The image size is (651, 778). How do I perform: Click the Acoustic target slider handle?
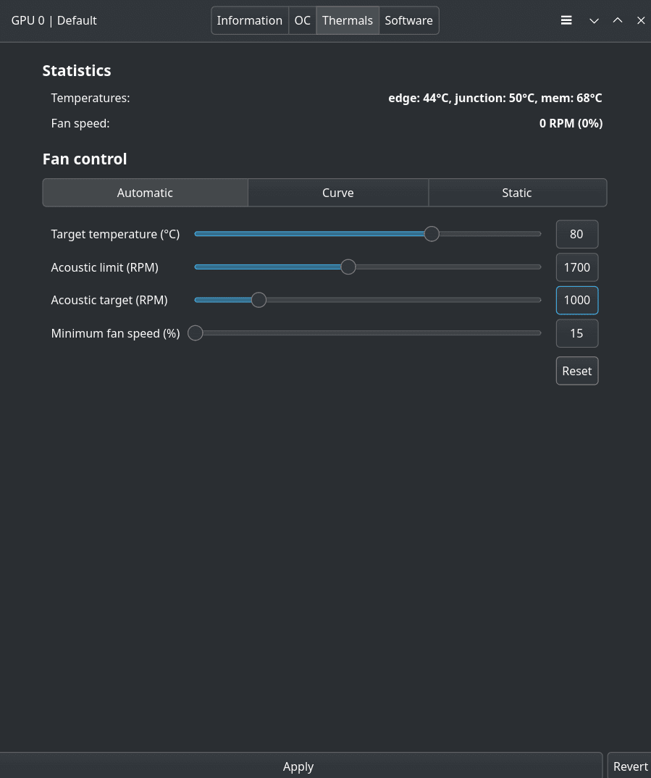259,300
